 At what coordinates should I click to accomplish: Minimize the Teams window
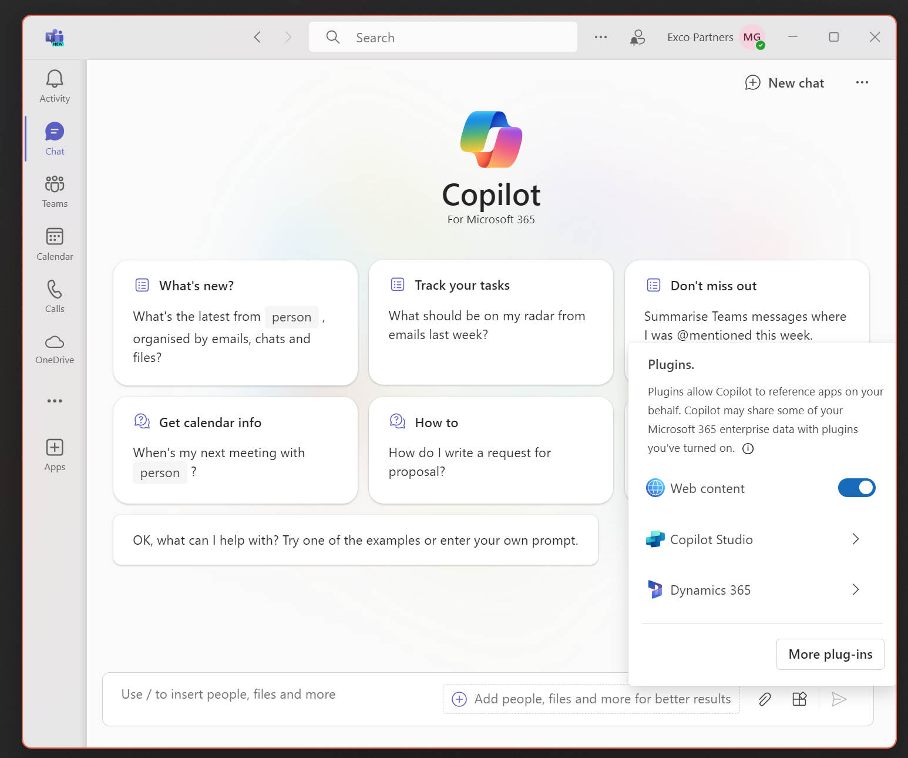point(793,37)
